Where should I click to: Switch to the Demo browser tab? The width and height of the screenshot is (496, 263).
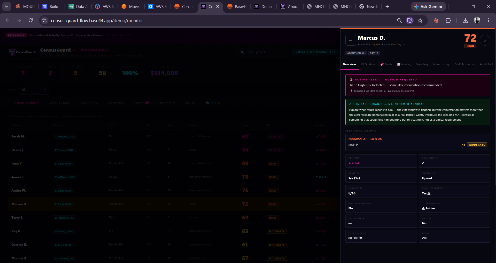click(x=263, y=6)
